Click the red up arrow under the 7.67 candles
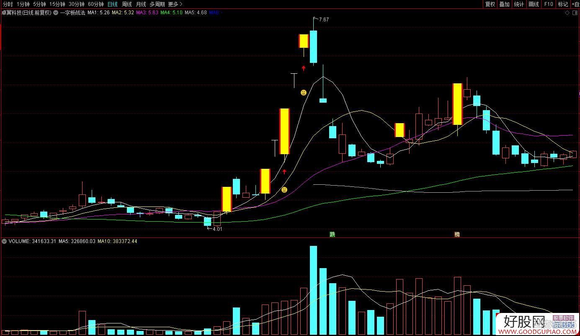This screenshot has height=336, width=580. [304, 68]
